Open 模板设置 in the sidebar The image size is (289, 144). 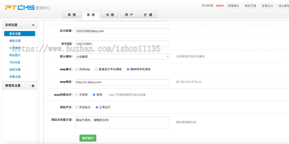pos(15,41)
